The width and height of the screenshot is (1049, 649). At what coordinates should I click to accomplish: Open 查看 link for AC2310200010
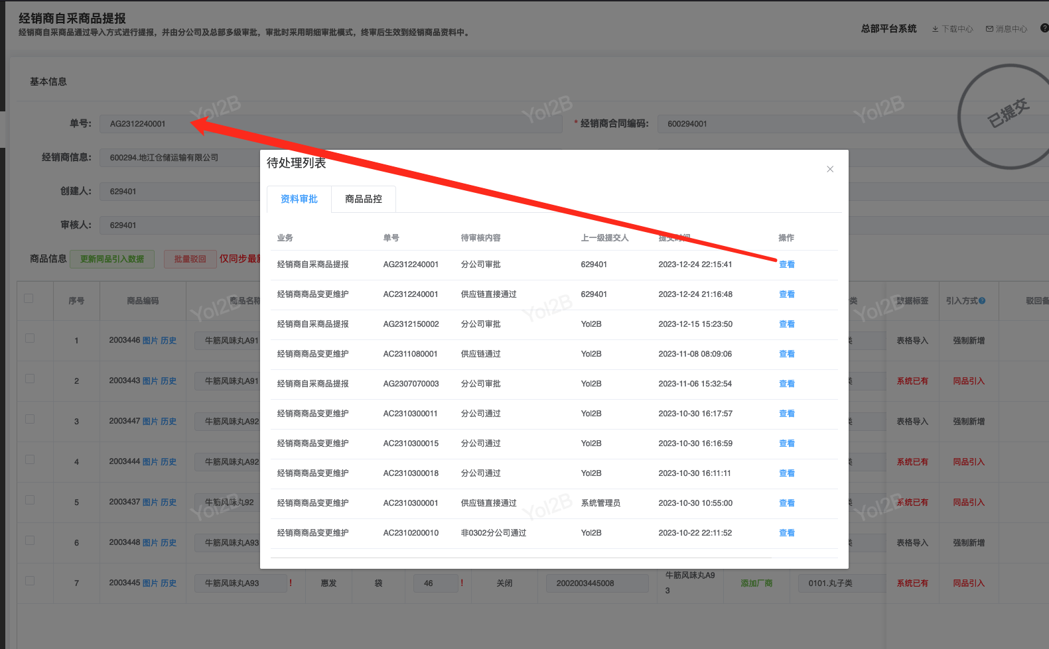tap(786, 533)
